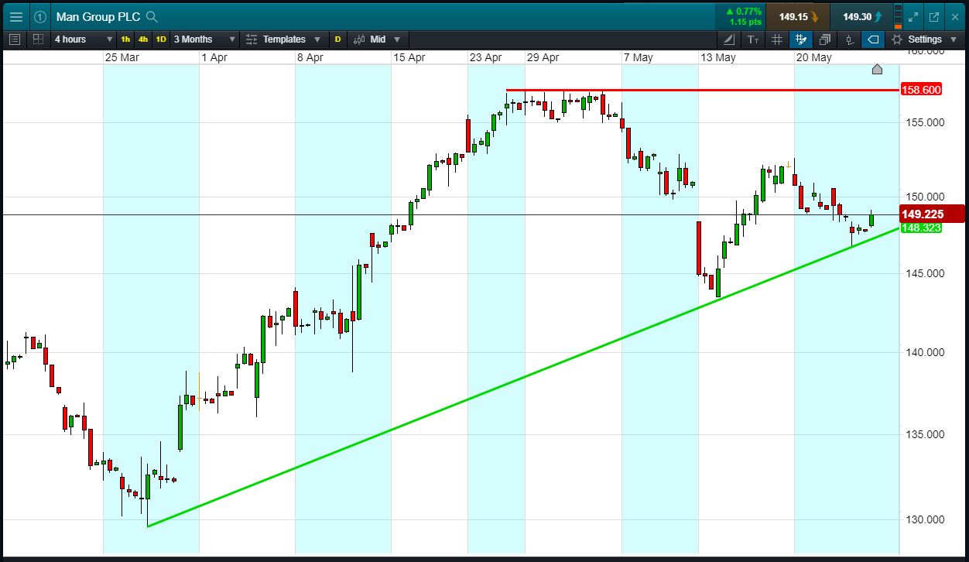The height and width of the screenshot is (562, 969).
Task: Click the red 158.600 resistance price label
Action: [922, 90]
